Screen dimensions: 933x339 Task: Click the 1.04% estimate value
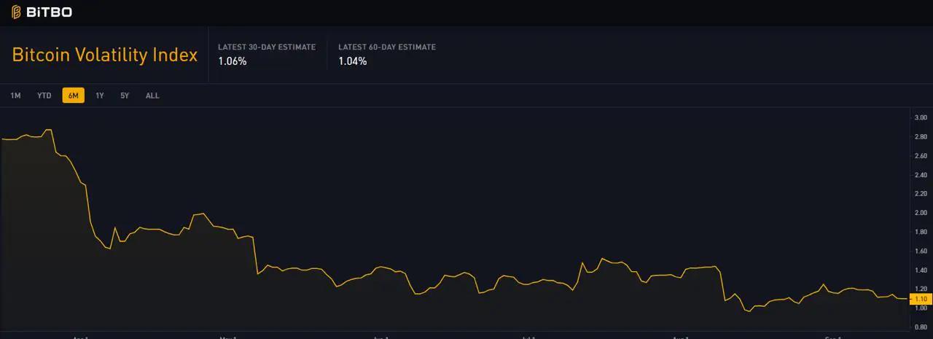[x=353, y=61]
